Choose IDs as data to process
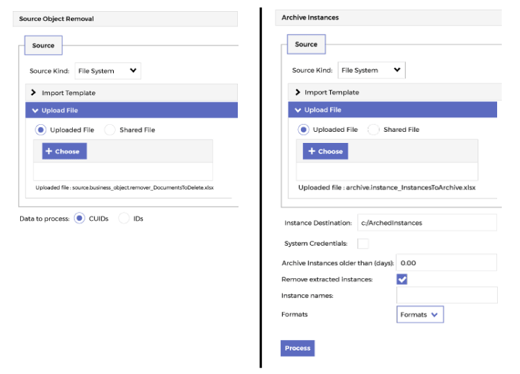Screen dimensions: 520x374 coord(123,219)
